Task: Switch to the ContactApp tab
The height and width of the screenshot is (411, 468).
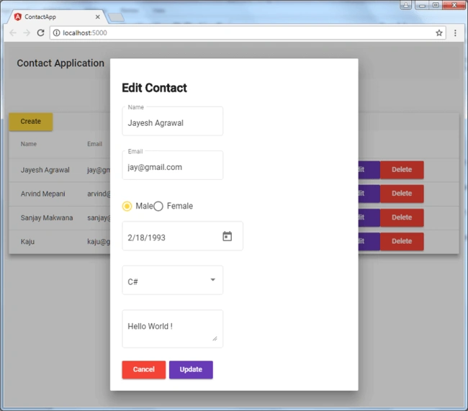Action: coord(57,17)
